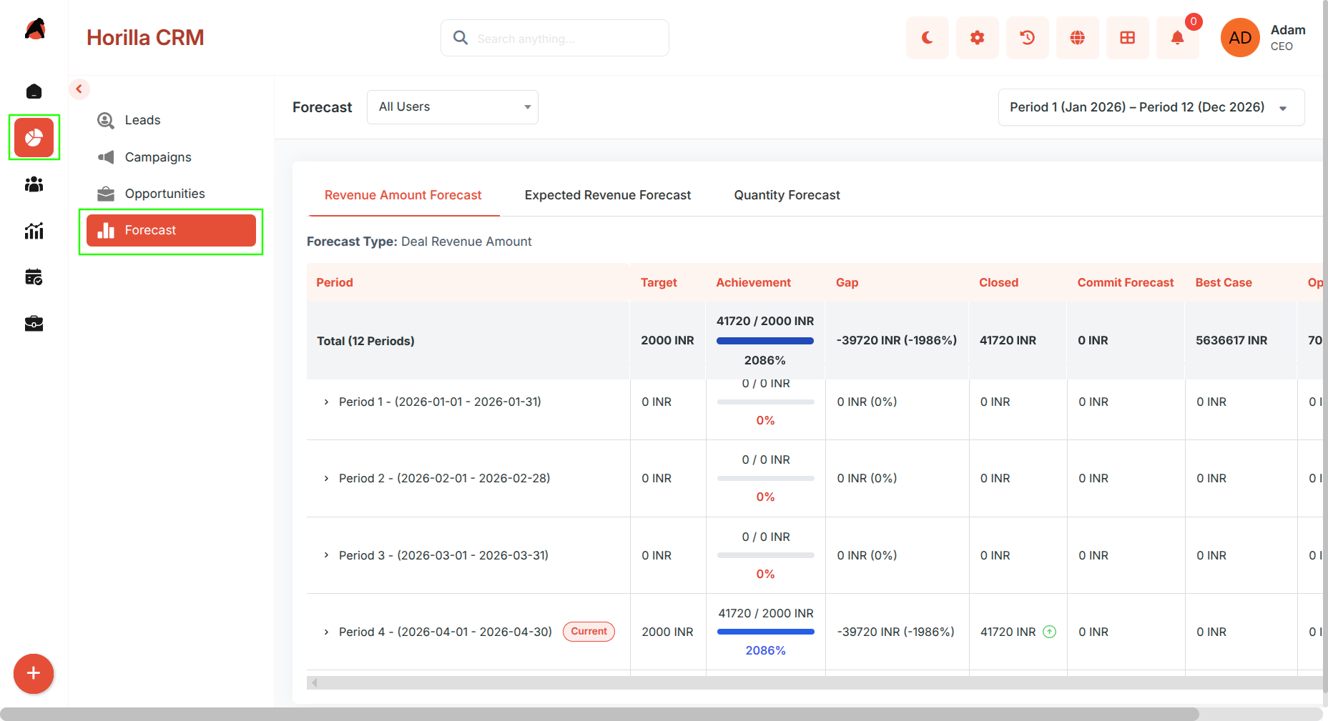Open the home dashboard sidebar icon
Viewport: 1328px width, 721px height.
(x=34, y=91)
